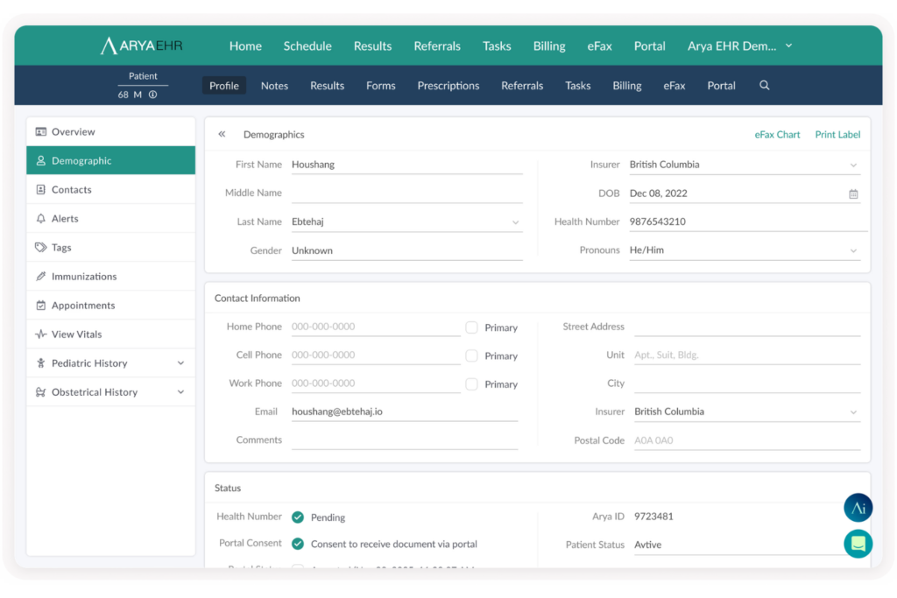
Task: Open Arya EHR Dem... account menu
Action: coord(739,46)
